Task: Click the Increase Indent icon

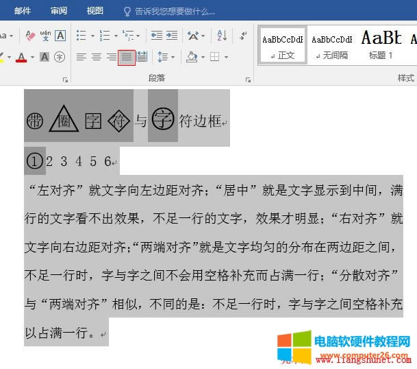Action: (x=172, y=35)
